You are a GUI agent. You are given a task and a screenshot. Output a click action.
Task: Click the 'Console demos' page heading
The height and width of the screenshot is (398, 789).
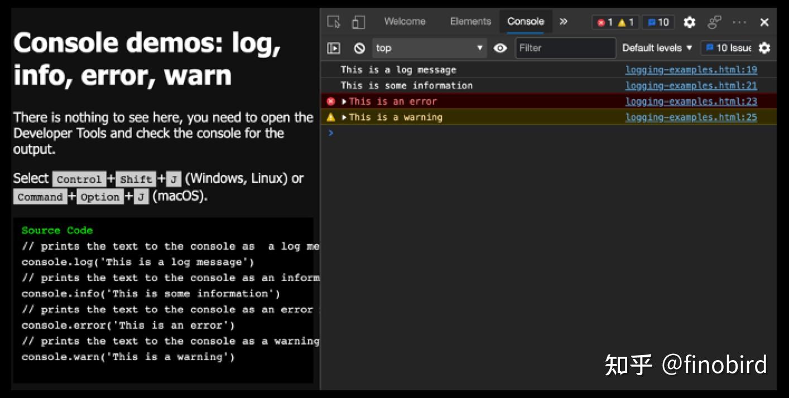coord(147,59)
